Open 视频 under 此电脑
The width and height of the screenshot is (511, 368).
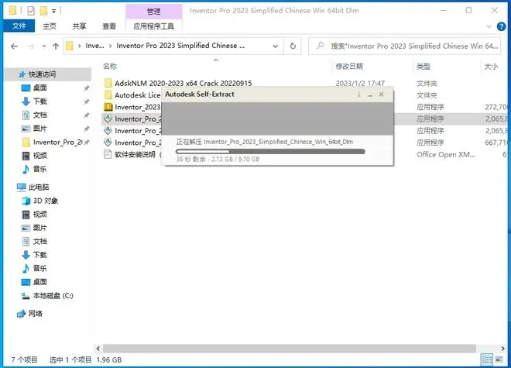coord(39,214)
